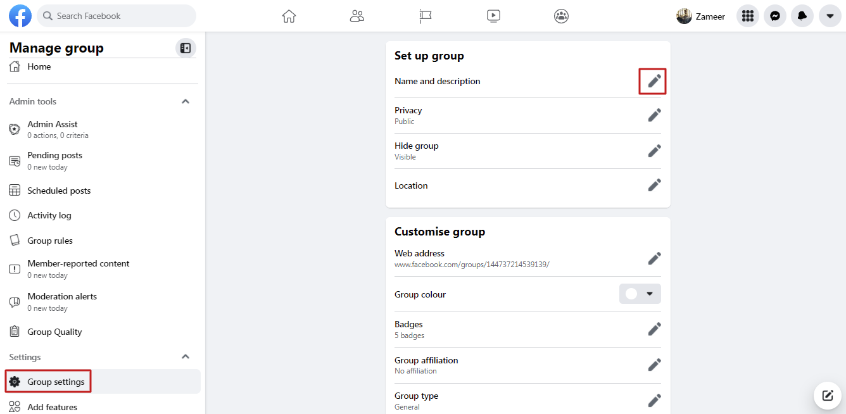This screenshot has height=414, width=846.
Task: Edit Group type with pencil icon
Action: (x=654, y=400)
